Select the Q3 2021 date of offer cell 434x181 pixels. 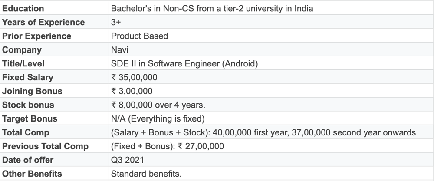pyautogui.click(x=128, y=160)
